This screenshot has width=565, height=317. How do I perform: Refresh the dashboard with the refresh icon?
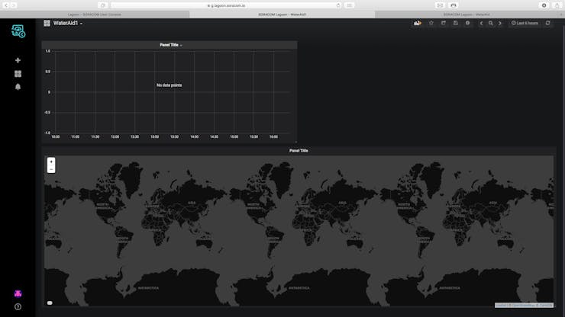[x=547, y=23]
